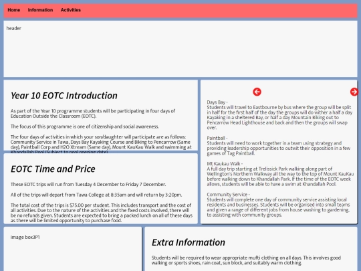Click the 'Paintball -' activity label
Viewport: 361px width, 271px height.
pos(217,138)
